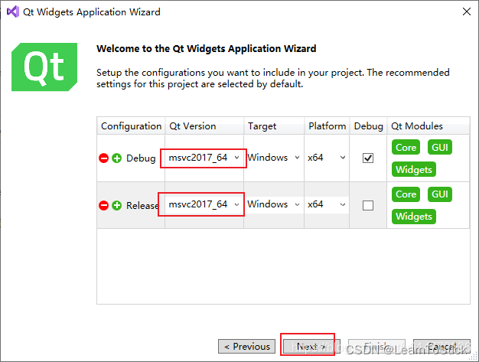Remove the Debug configuration row
Screen dimensions: 479x362
coord(103,158)
